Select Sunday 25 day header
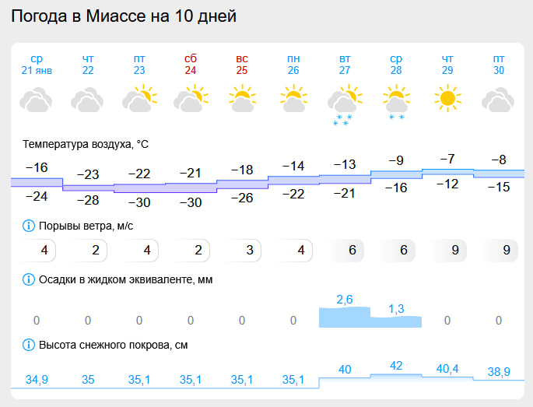 click(241, 65)
